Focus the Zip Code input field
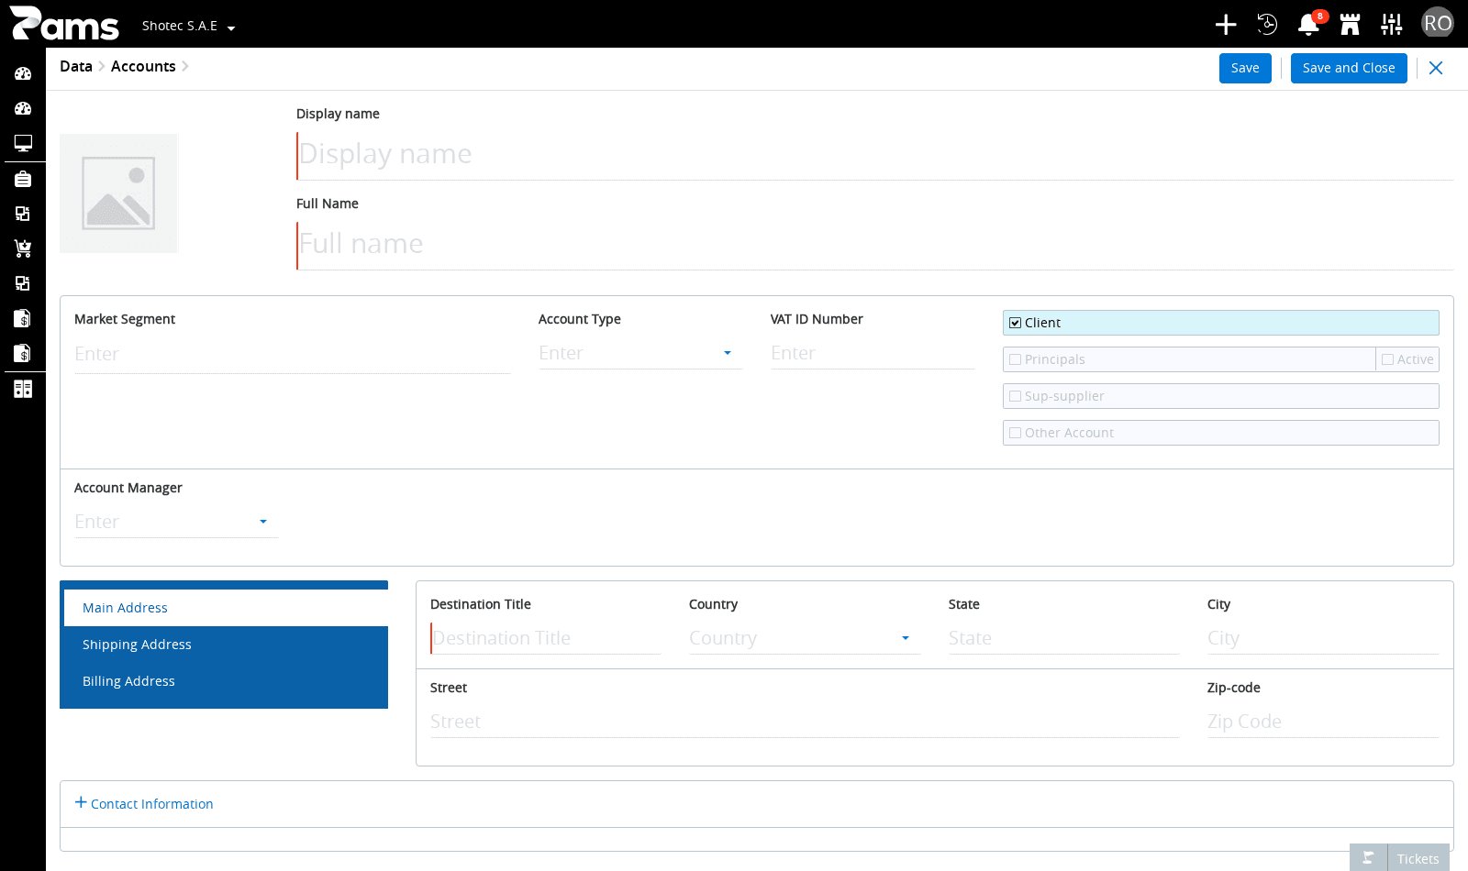The width and height of the screenshot is (1468, 871). (x=1323, y=722)
